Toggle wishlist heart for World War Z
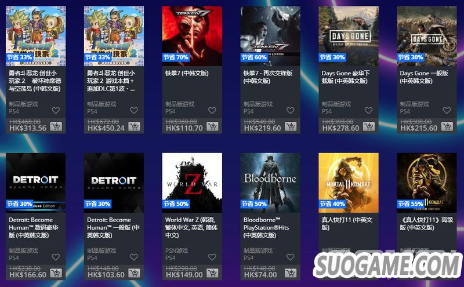The height and width of the screenshot is (287, 464). 212,257
